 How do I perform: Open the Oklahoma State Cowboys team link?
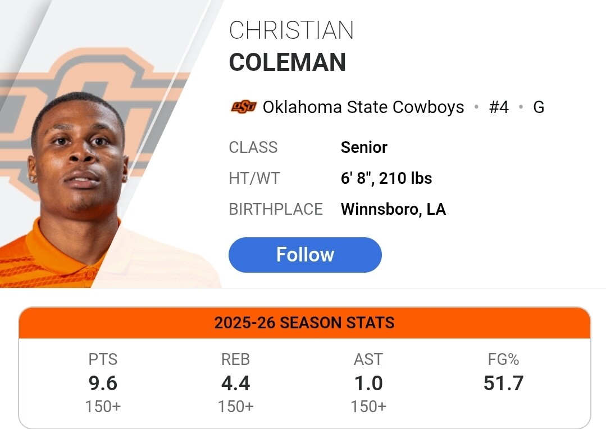coord(363,107)
